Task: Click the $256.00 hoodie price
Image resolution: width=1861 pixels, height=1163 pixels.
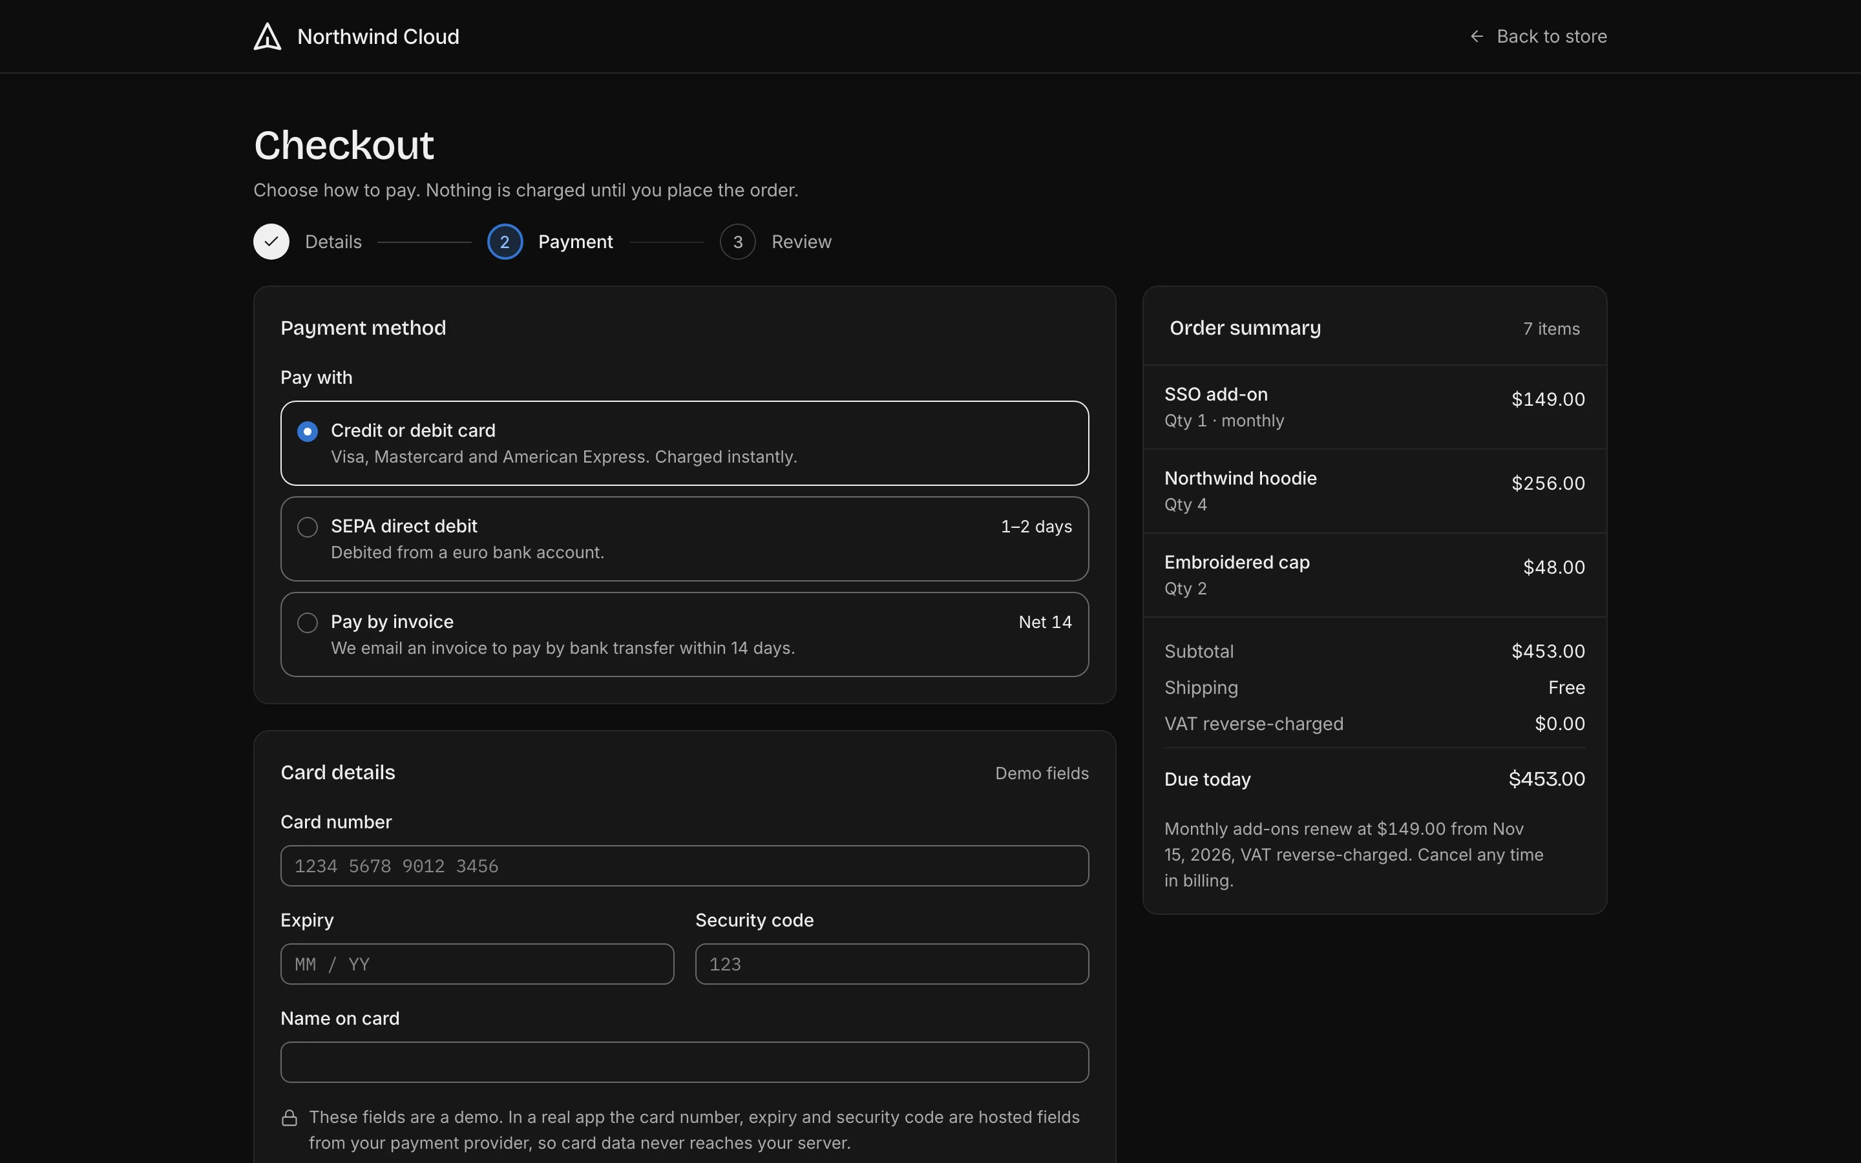Action: 1548,483
